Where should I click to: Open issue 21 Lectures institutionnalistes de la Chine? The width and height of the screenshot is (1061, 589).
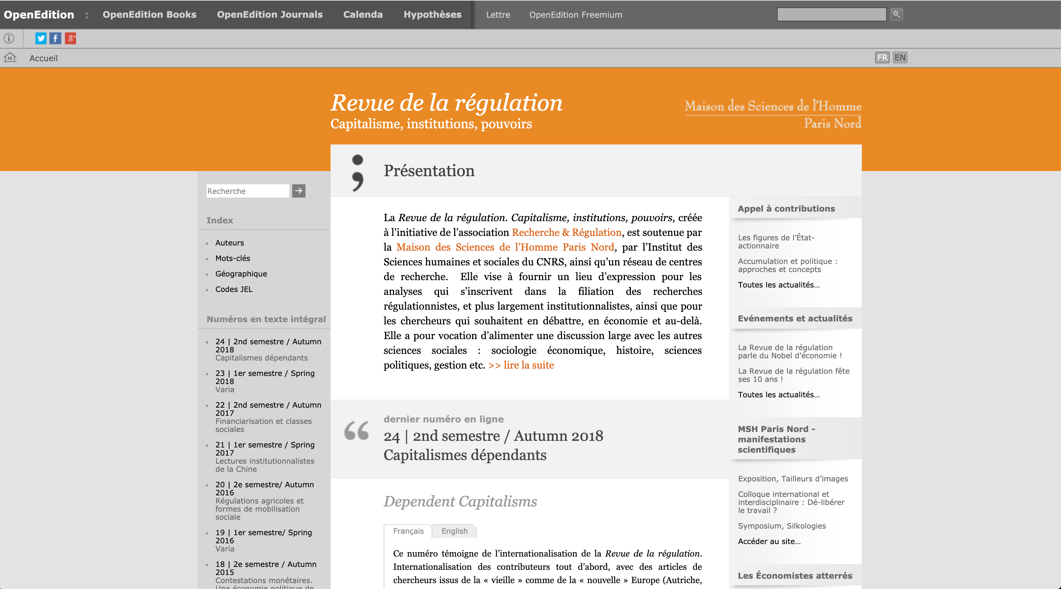265,457
